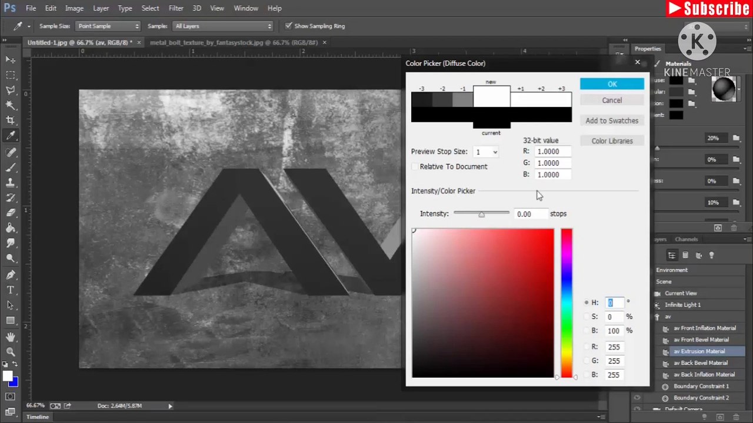Select the R red radio button
Screen dimensions: 753x423
pos(586,347)
